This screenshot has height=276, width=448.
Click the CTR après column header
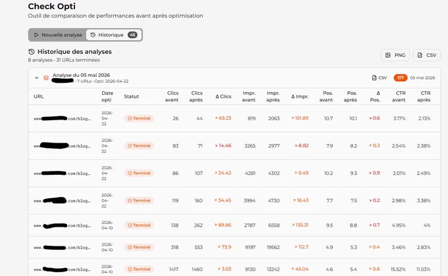pyautogui.click(x=424, y=97)
